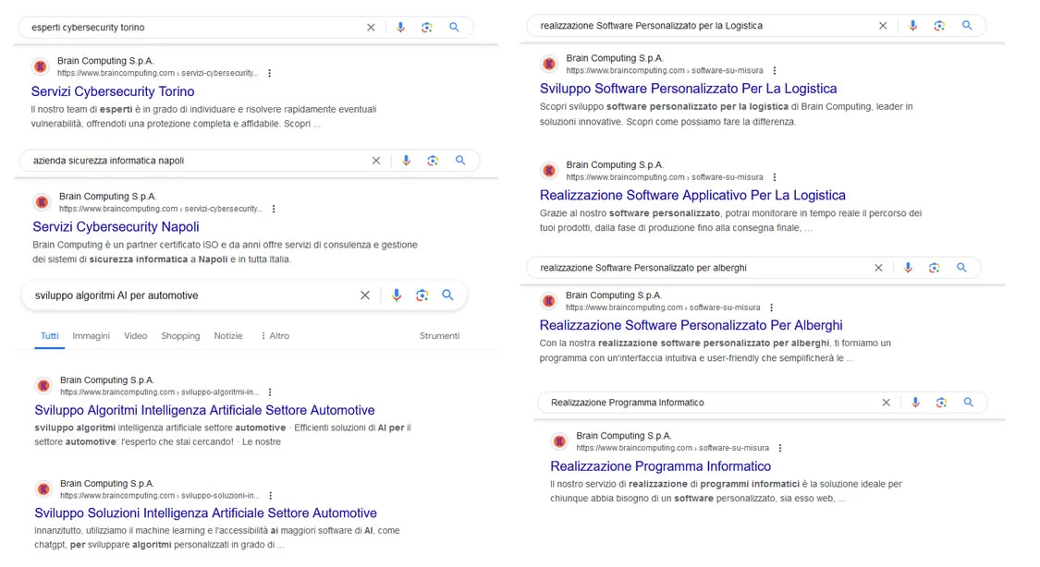Clear the 'Software Personalizzato per alberghi' query

(x=878, y=269)
